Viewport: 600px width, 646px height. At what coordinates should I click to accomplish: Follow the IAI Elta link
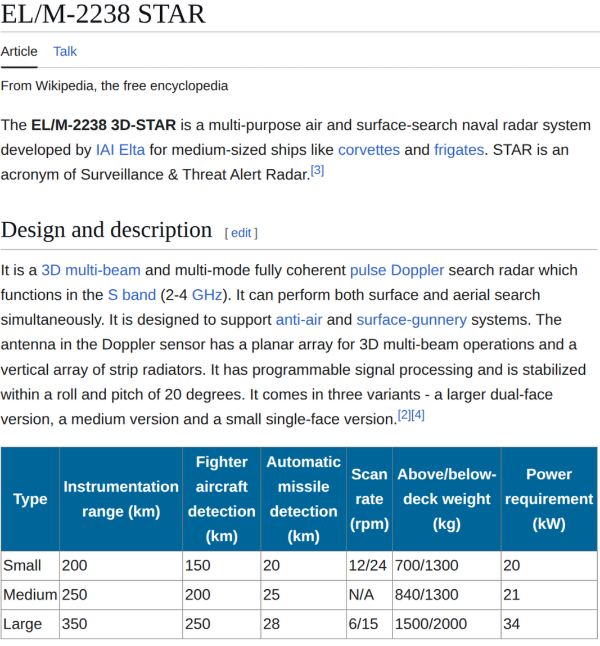[121, 150]
